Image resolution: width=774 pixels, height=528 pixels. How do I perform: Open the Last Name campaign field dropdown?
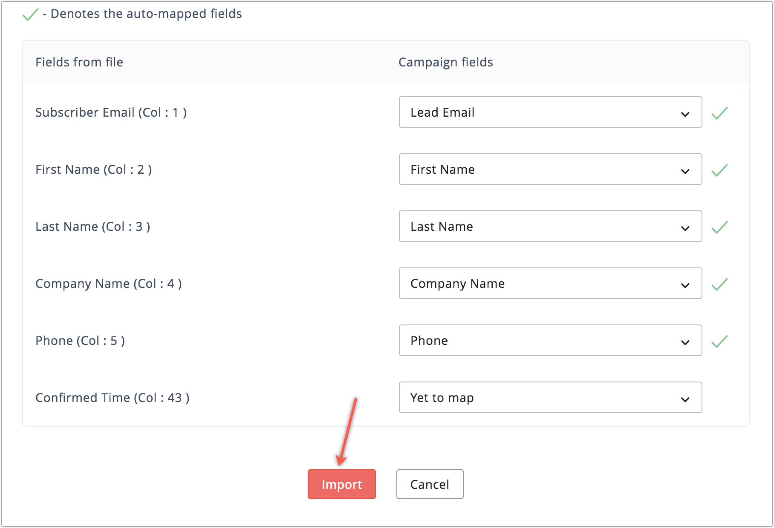click(x=550, y=226)
